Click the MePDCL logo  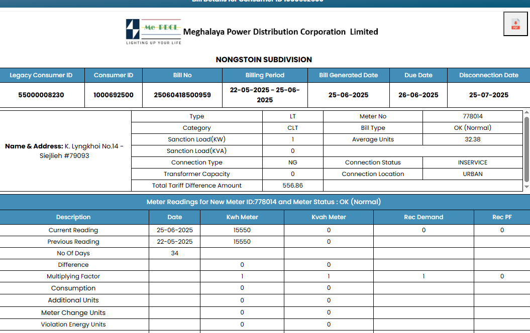[x=153, y=32]
